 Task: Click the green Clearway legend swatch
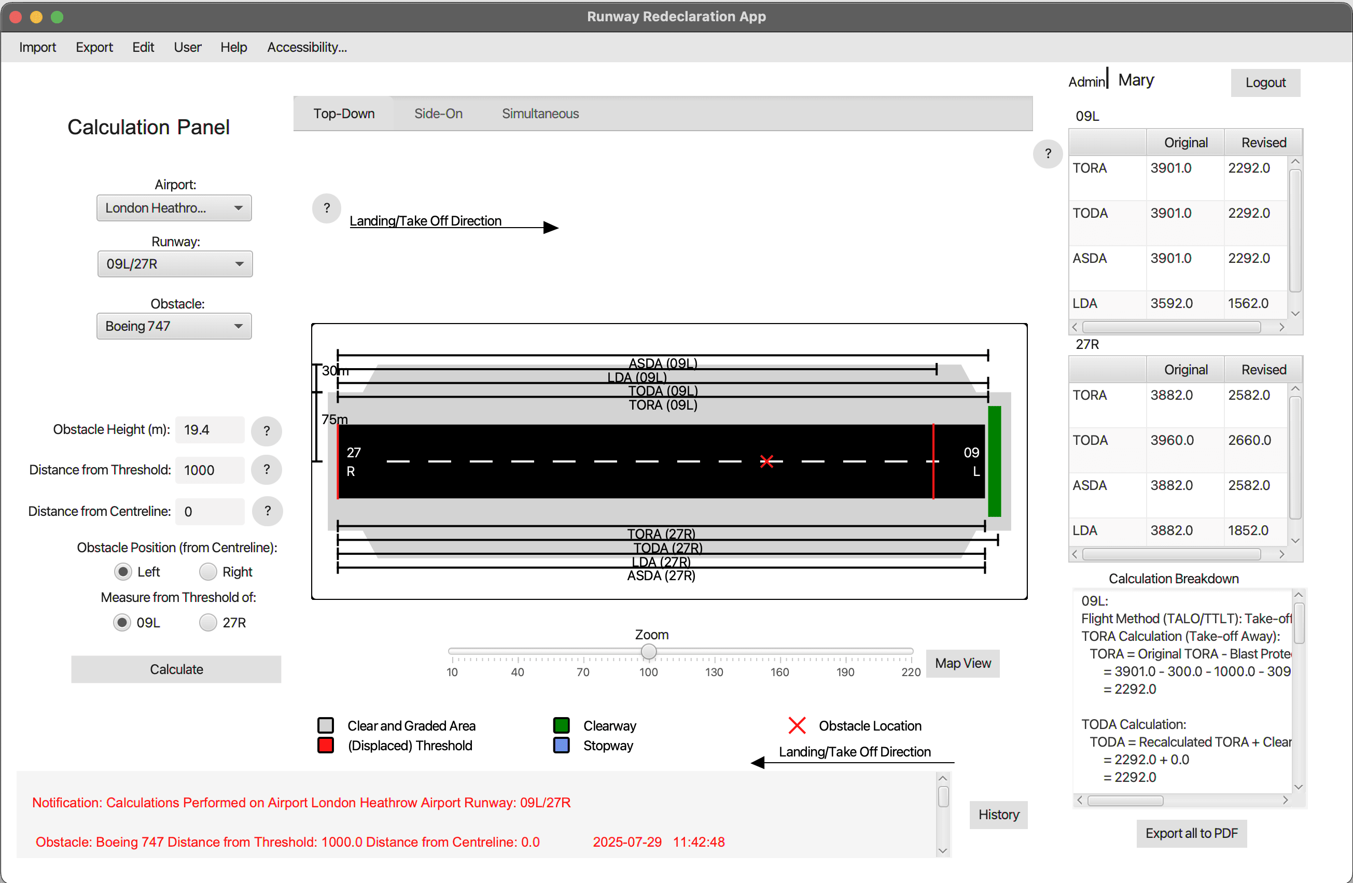point(561,725)
